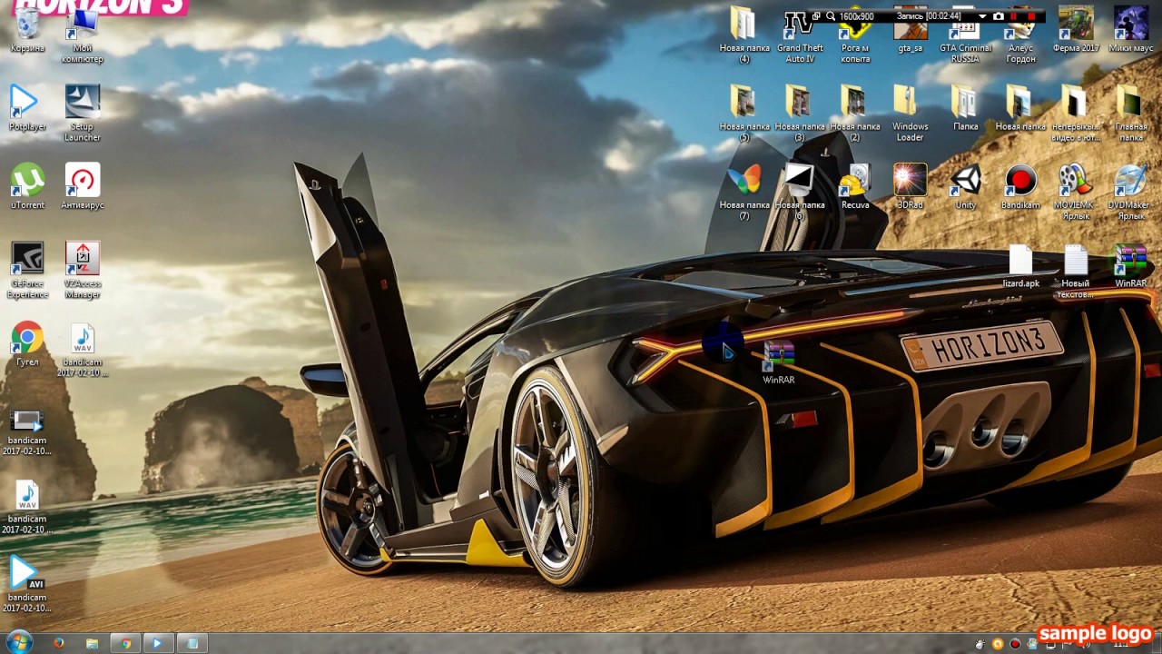Image resolution: width=1162 pixels, height=654 pixels.
Task: Select the bandicam AVI file icon
Action: [x=27, y=584]
